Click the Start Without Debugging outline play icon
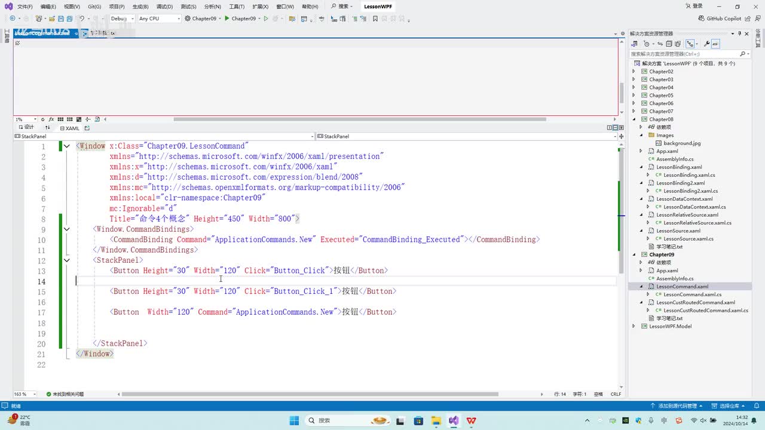Image resolution: width=765 pixels, height=430 pixels. [x=266, y=19]
